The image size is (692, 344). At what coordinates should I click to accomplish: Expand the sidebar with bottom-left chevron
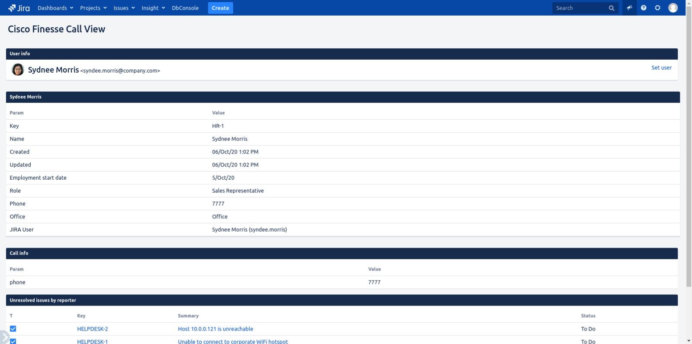[x=4, y=337]
